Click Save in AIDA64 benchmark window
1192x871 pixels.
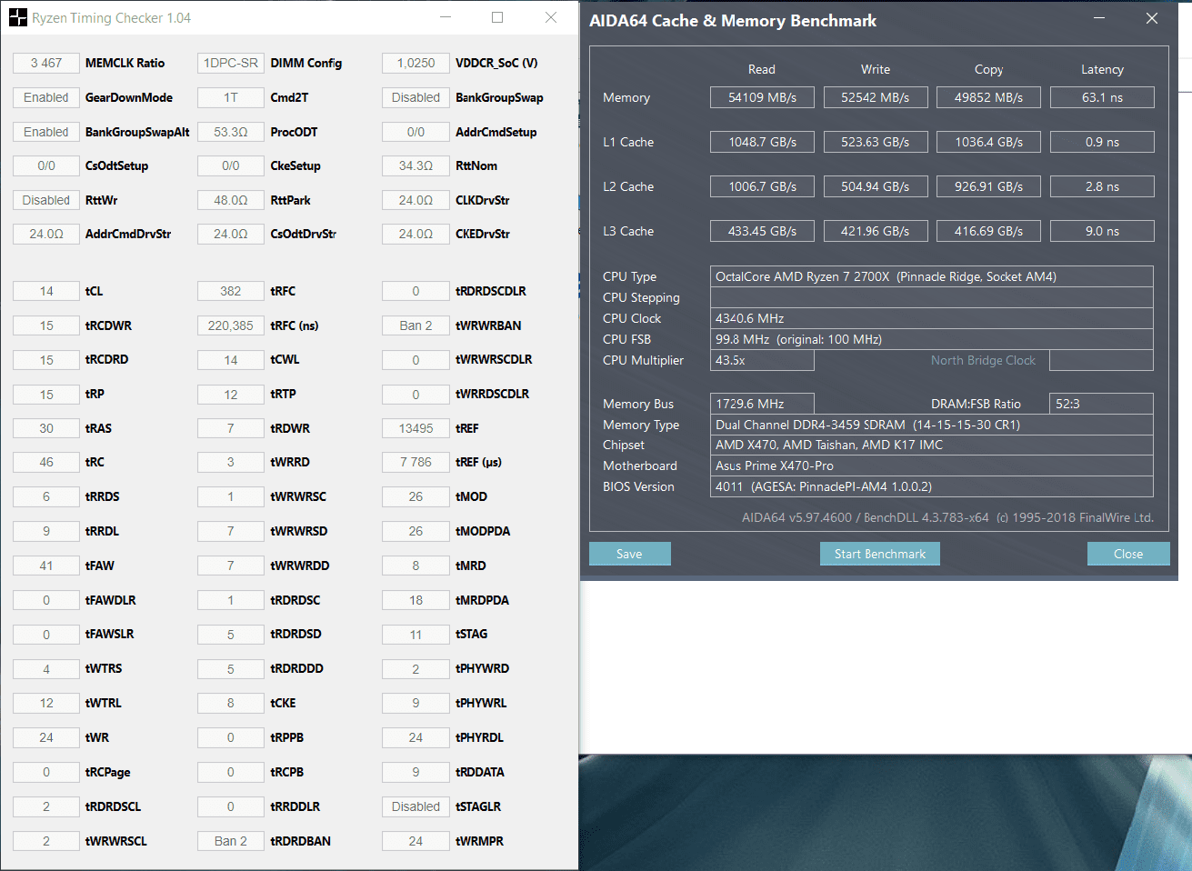[629, 554]
